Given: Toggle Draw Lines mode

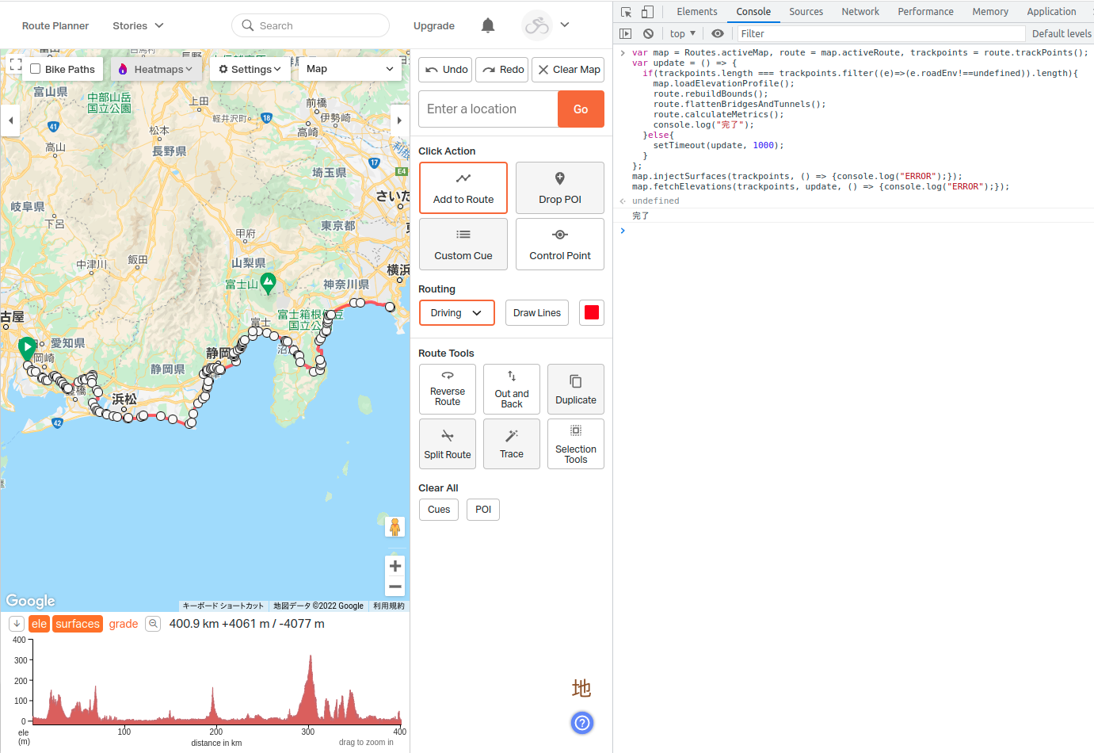Looking at the screenshot, I should pyautogui.click(x=537, y=313).
